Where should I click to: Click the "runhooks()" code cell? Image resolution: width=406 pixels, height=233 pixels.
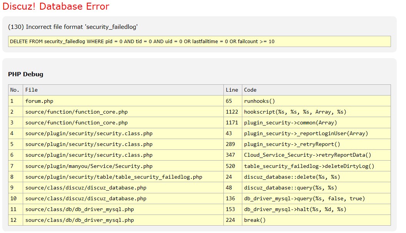pyautogui.click(x=316, y=101)
